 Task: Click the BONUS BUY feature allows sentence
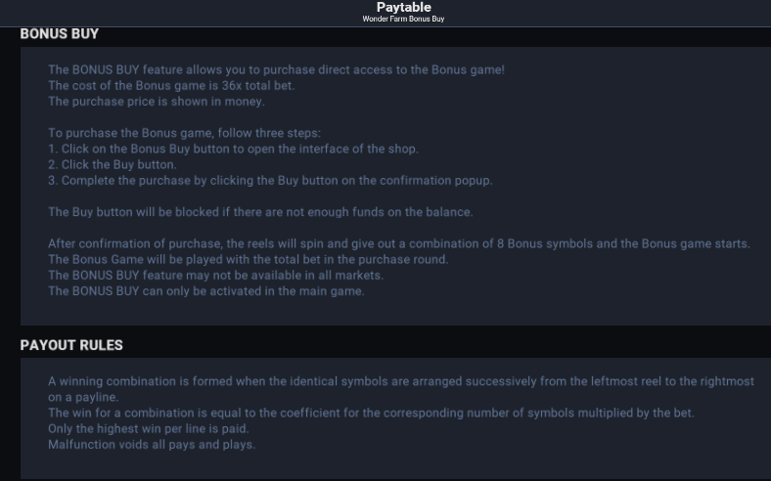[276, 69]
